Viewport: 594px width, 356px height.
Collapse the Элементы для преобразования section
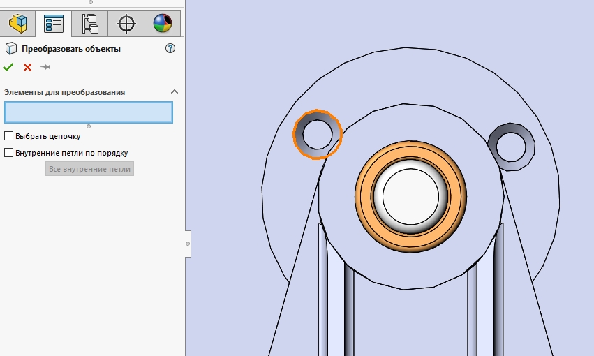tap(175, 92)
